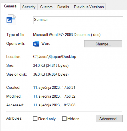The height and width of the screenshot is (131, 127).
Task: Click the Word label next to Opens with
Action: click(x=46, y=44)
